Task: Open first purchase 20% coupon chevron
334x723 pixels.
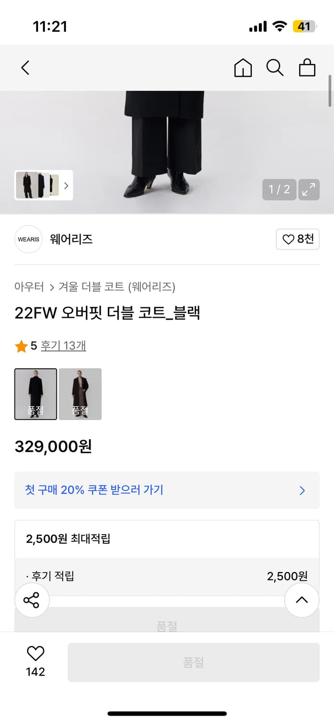Action: click(302, 490)
